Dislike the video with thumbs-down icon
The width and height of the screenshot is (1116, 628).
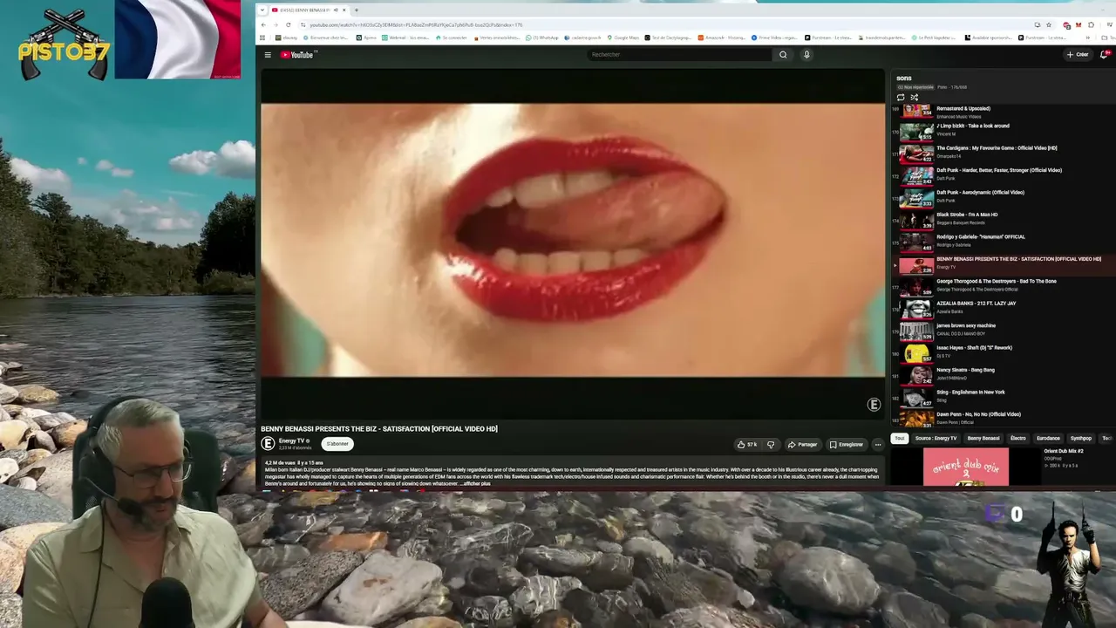771,445
